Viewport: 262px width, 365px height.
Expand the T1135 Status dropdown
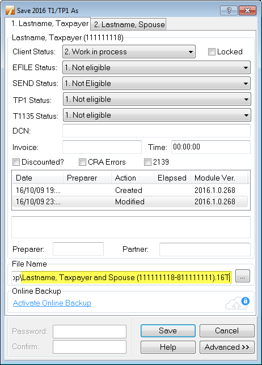[157, 115]
